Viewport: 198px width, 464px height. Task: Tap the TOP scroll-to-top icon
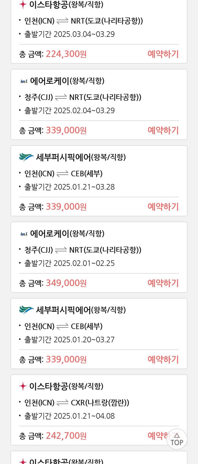(x=177, y=439)
